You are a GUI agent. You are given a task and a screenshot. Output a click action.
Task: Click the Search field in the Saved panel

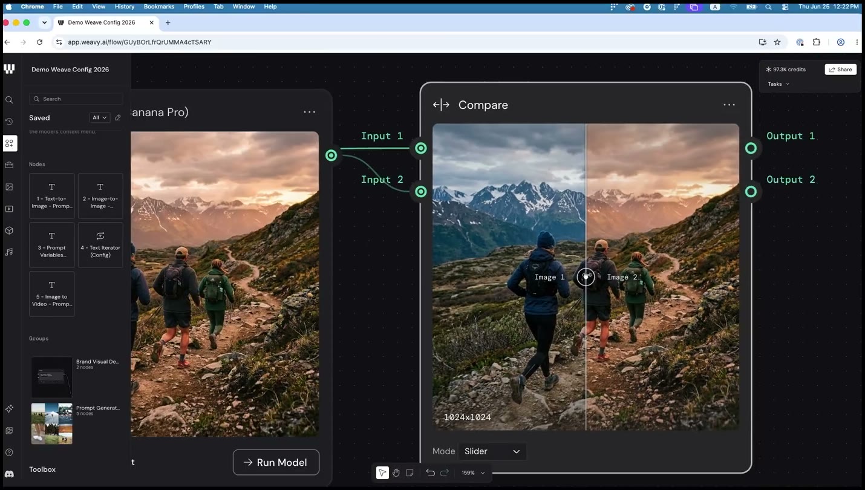pos(76,99)
